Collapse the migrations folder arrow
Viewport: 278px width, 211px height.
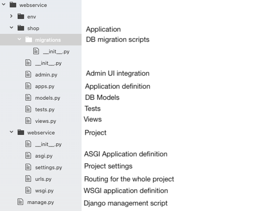[x=19, y=40]
